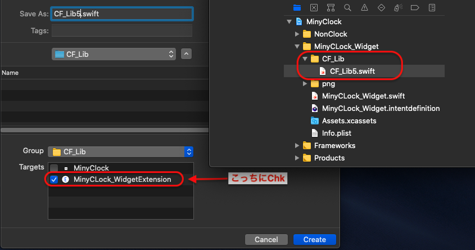
Task: Select the png group label
Action: 328,84
